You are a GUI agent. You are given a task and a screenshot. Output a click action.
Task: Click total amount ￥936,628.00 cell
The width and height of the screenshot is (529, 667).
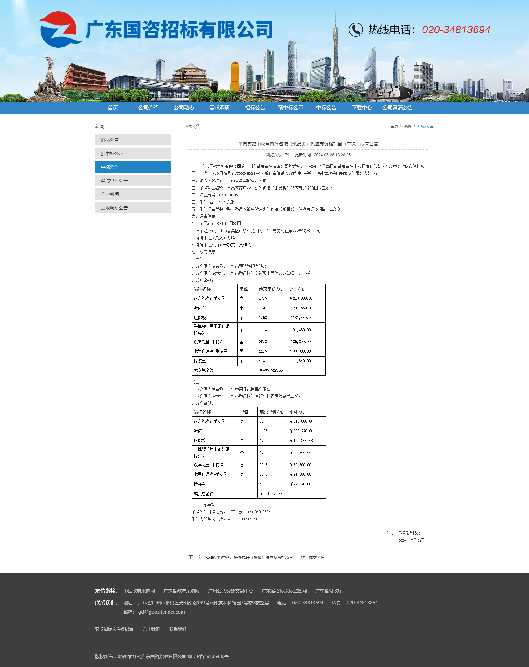(291, 371)
